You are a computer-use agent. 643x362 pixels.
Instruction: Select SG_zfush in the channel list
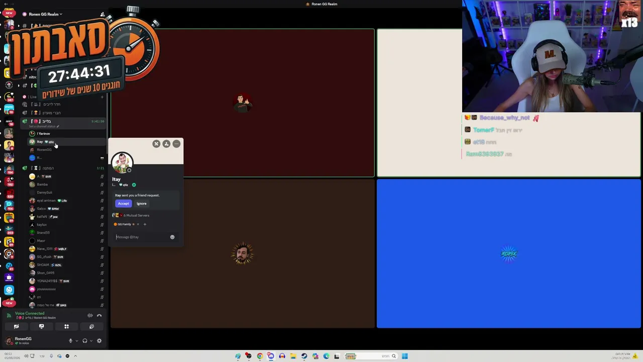[65, 257]
